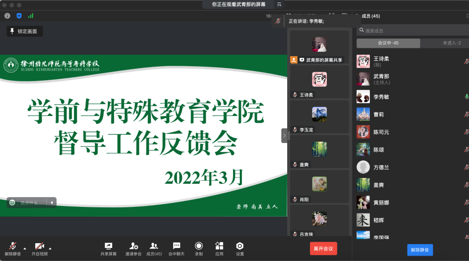The height and width of the screenshot is (261, 469).
Task: View the green network signal status icon
Action: coord(30,15)
